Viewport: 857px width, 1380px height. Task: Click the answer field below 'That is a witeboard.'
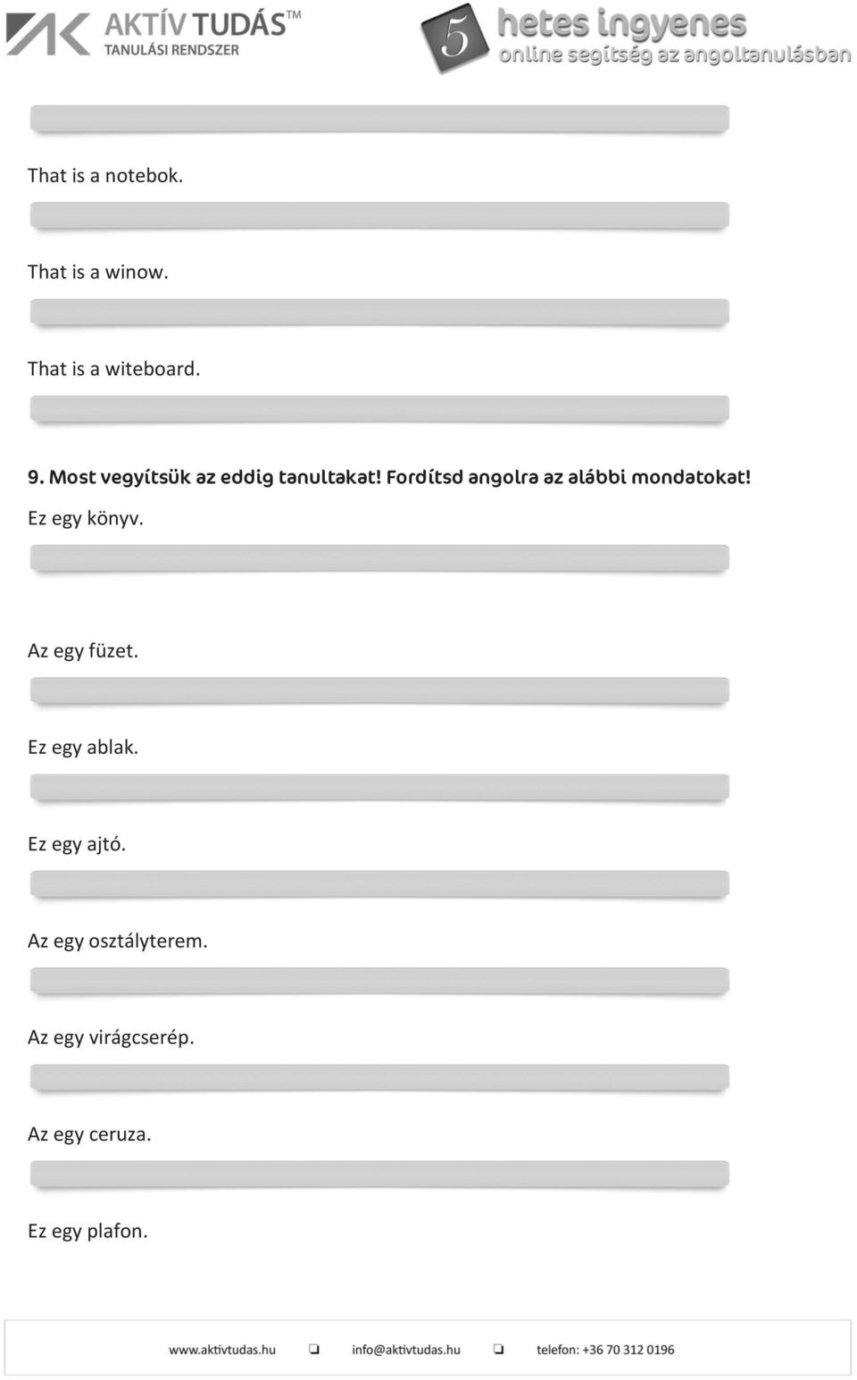379,410
